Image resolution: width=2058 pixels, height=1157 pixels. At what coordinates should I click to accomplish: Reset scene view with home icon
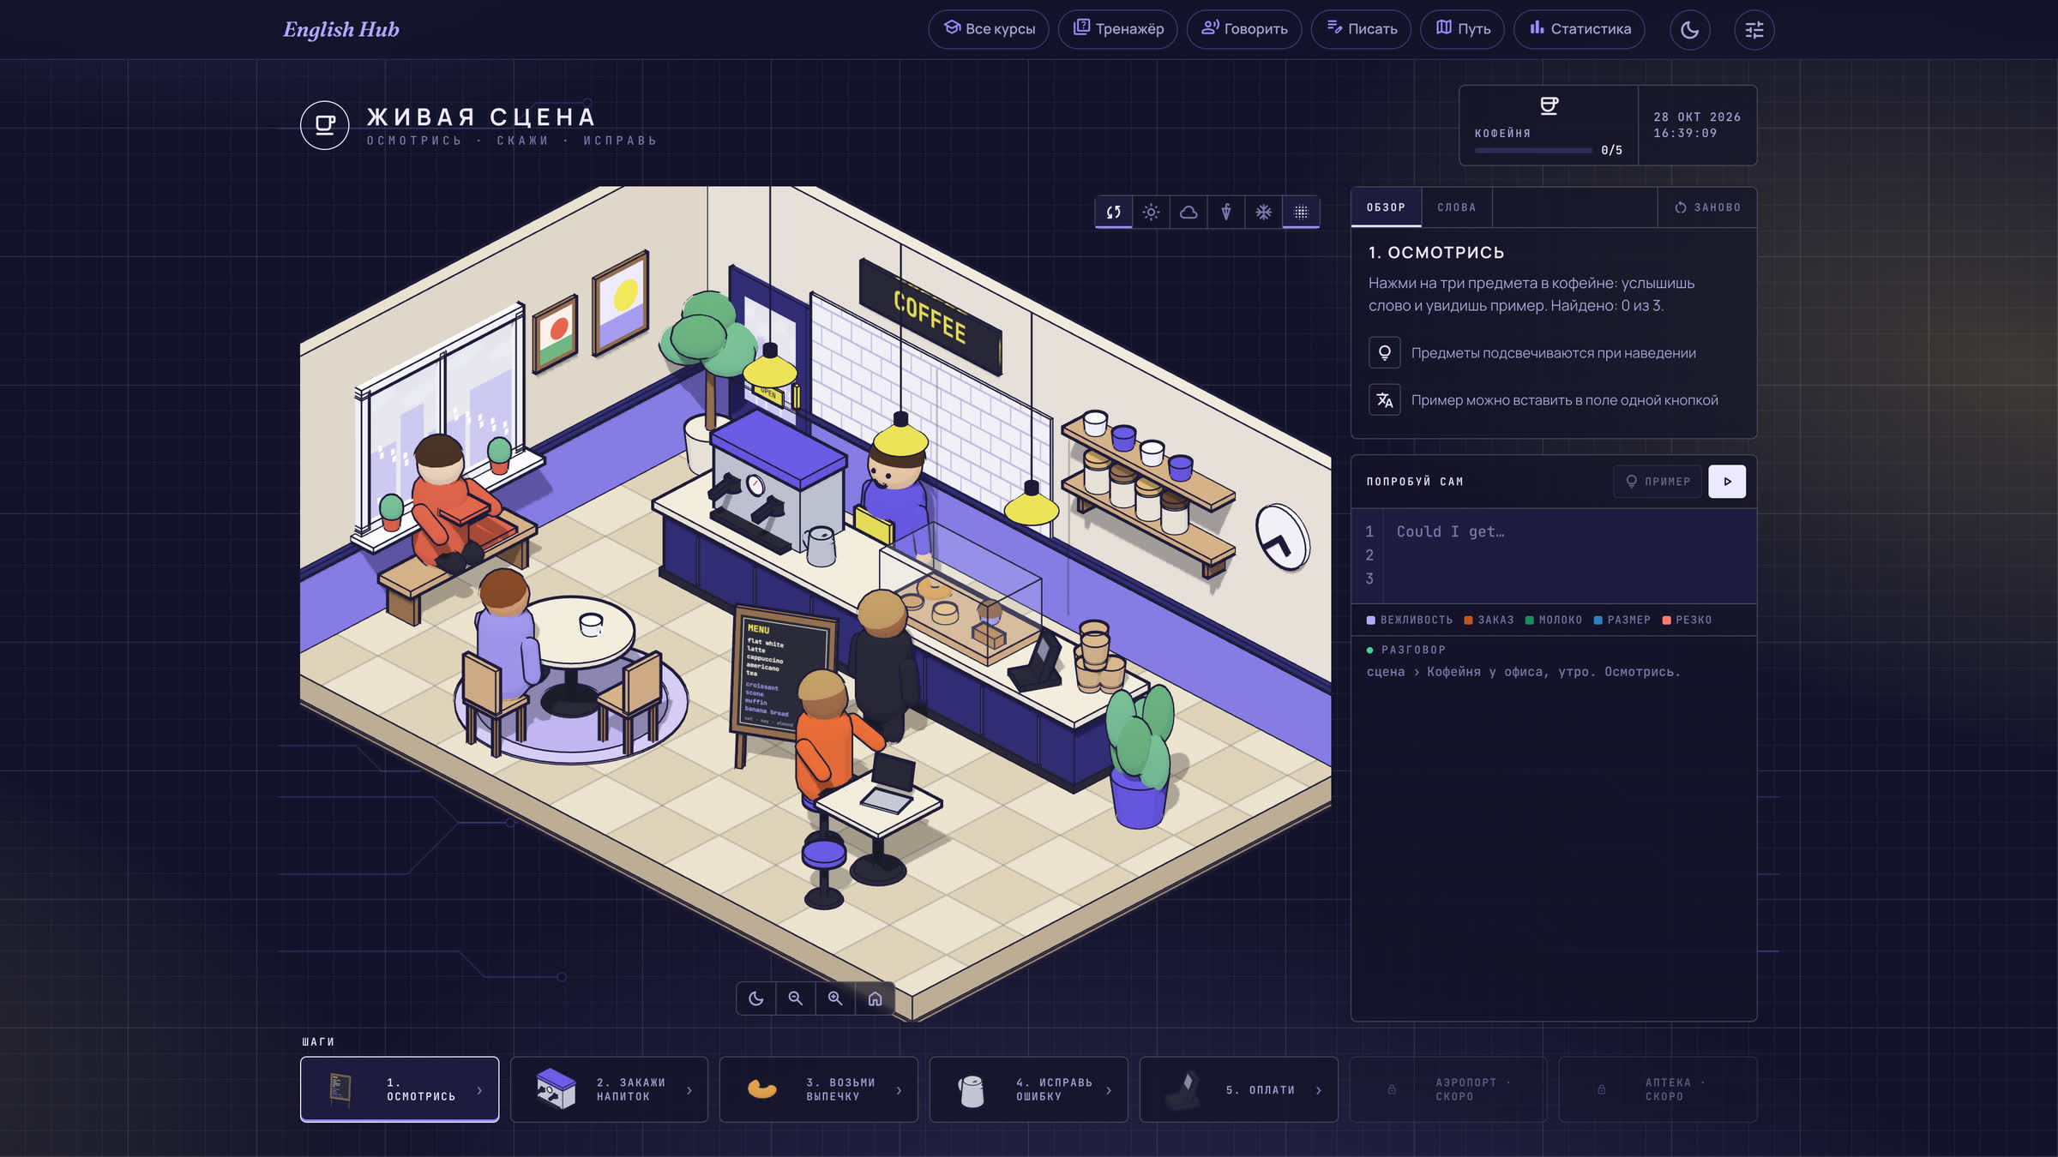pyautogui.click(x=875, y=998)
